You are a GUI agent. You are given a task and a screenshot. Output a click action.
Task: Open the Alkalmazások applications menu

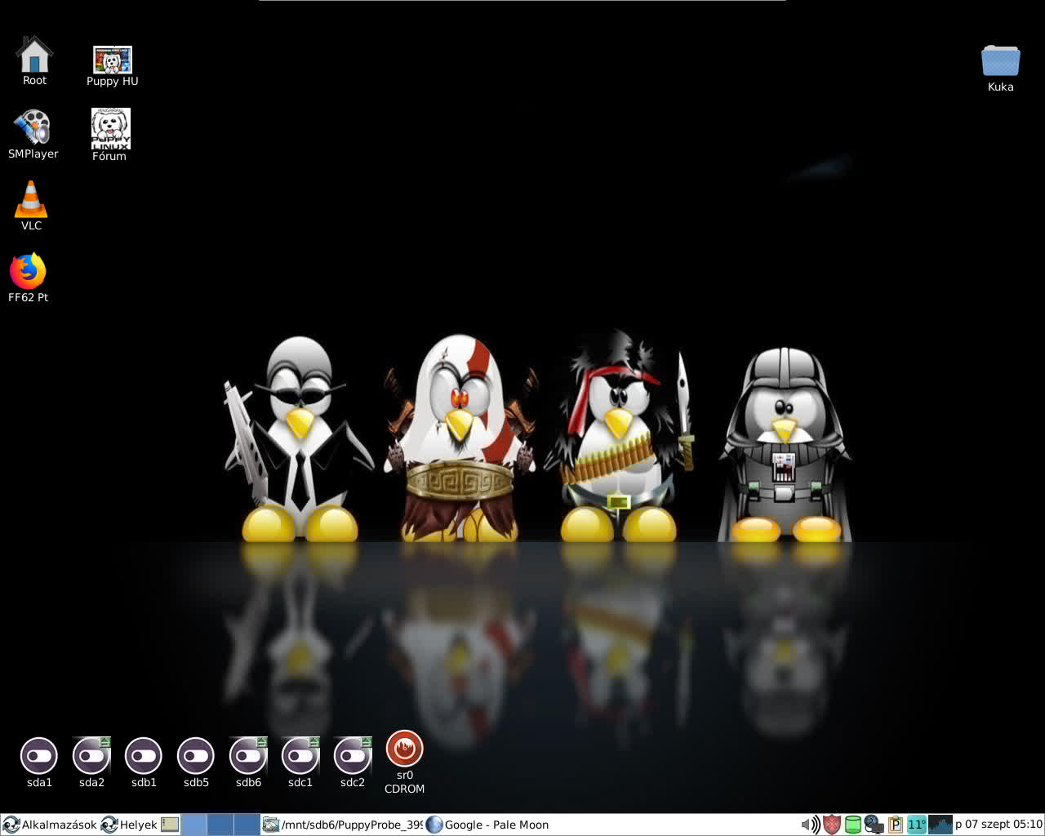[50, 825]
